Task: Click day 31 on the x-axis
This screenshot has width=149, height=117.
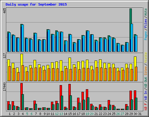Action: [x=140, y=114]
